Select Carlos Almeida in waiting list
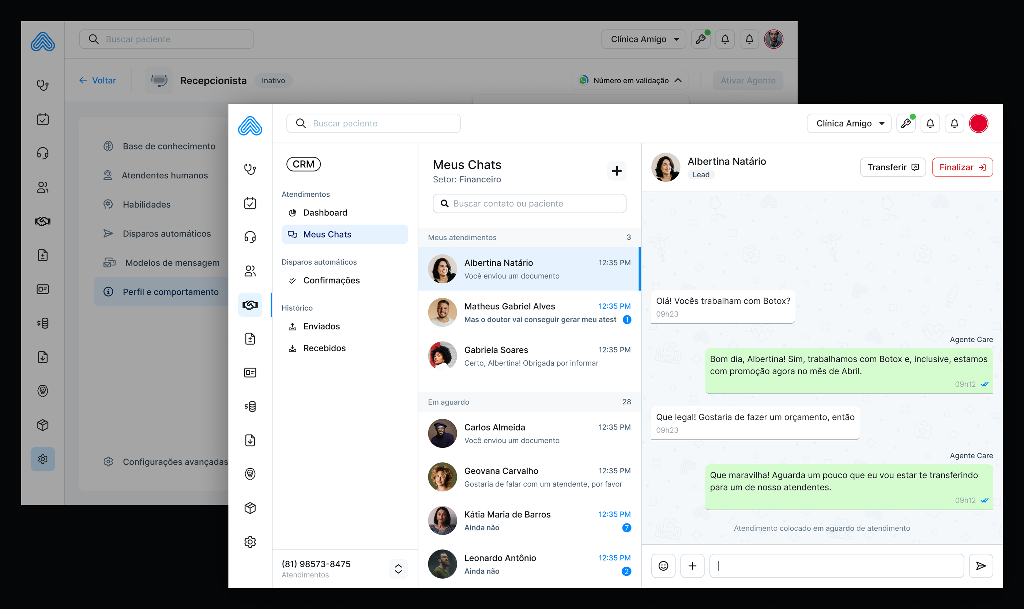 pyautogui.click(x=529, y=434)
